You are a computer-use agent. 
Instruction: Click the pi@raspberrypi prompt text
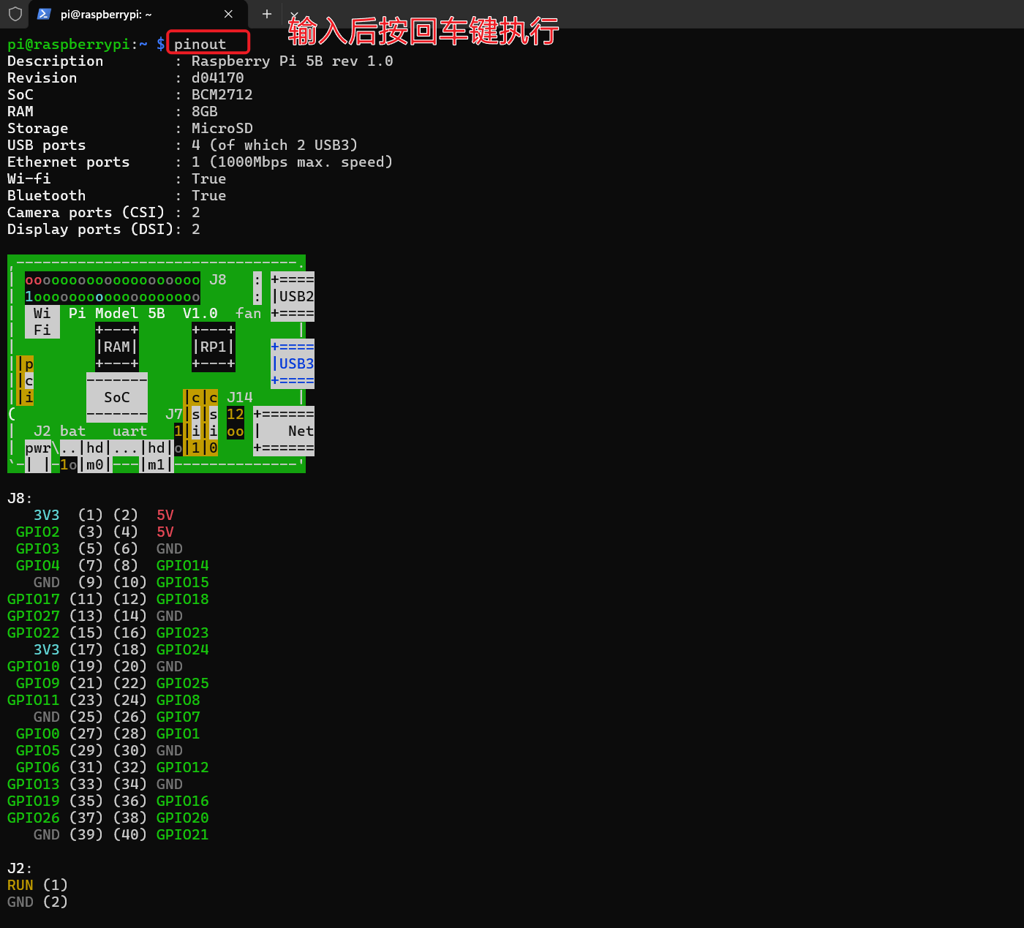coord(69,45)
